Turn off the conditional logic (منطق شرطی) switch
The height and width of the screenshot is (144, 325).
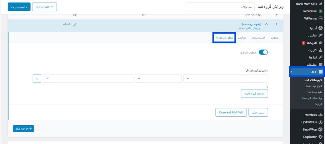click(x=263, y=52)
